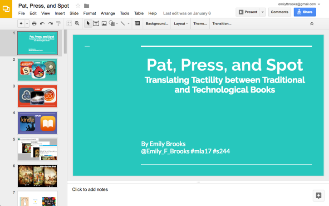The height and width of the screenshot is (206, 329).
Task: Open the Arrange menu
Action: point(108,13)
